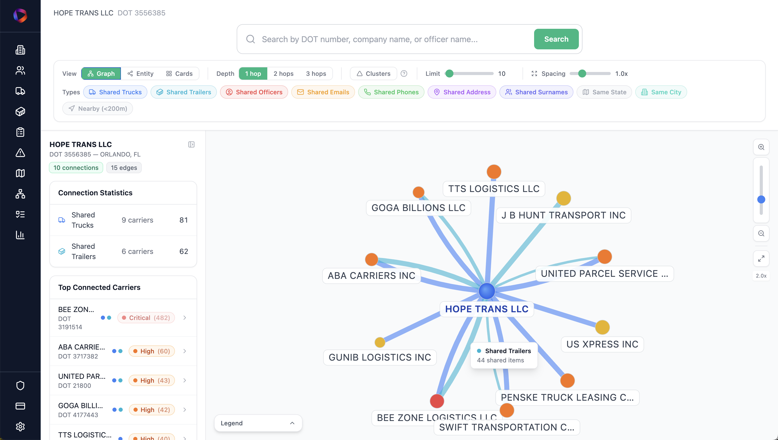
Task: Open the Companies panel in the sidebar
Action: [x=20, y=50]
